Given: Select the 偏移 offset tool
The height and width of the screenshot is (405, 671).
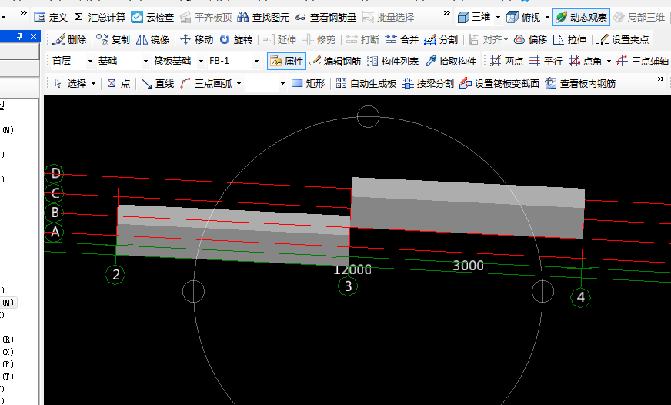Looking at the screenshot, I should (x=530, y=39).
